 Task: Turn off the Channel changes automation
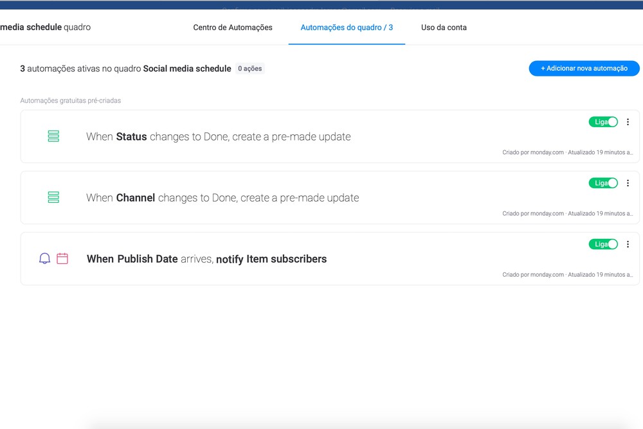click(x=603, y=183)
